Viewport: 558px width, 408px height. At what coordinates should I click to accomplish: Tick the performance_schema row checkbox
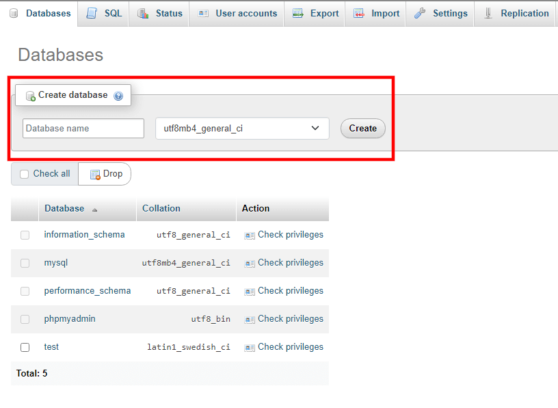click(x=25, y=292)
